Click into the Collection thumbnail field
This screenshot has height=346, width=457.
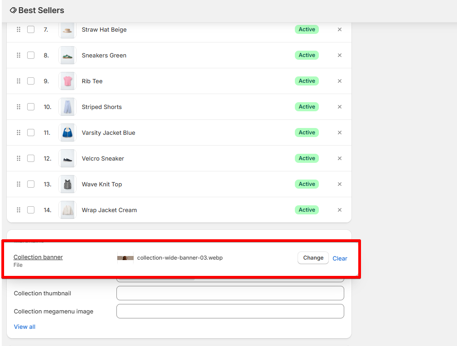point(230,293)
